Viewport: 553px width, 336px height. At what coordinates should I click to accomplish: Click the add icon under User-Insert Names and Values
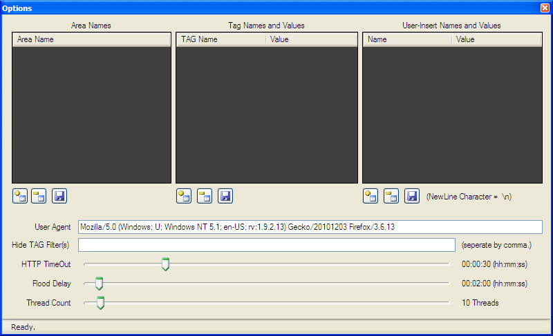coord(371,196)
